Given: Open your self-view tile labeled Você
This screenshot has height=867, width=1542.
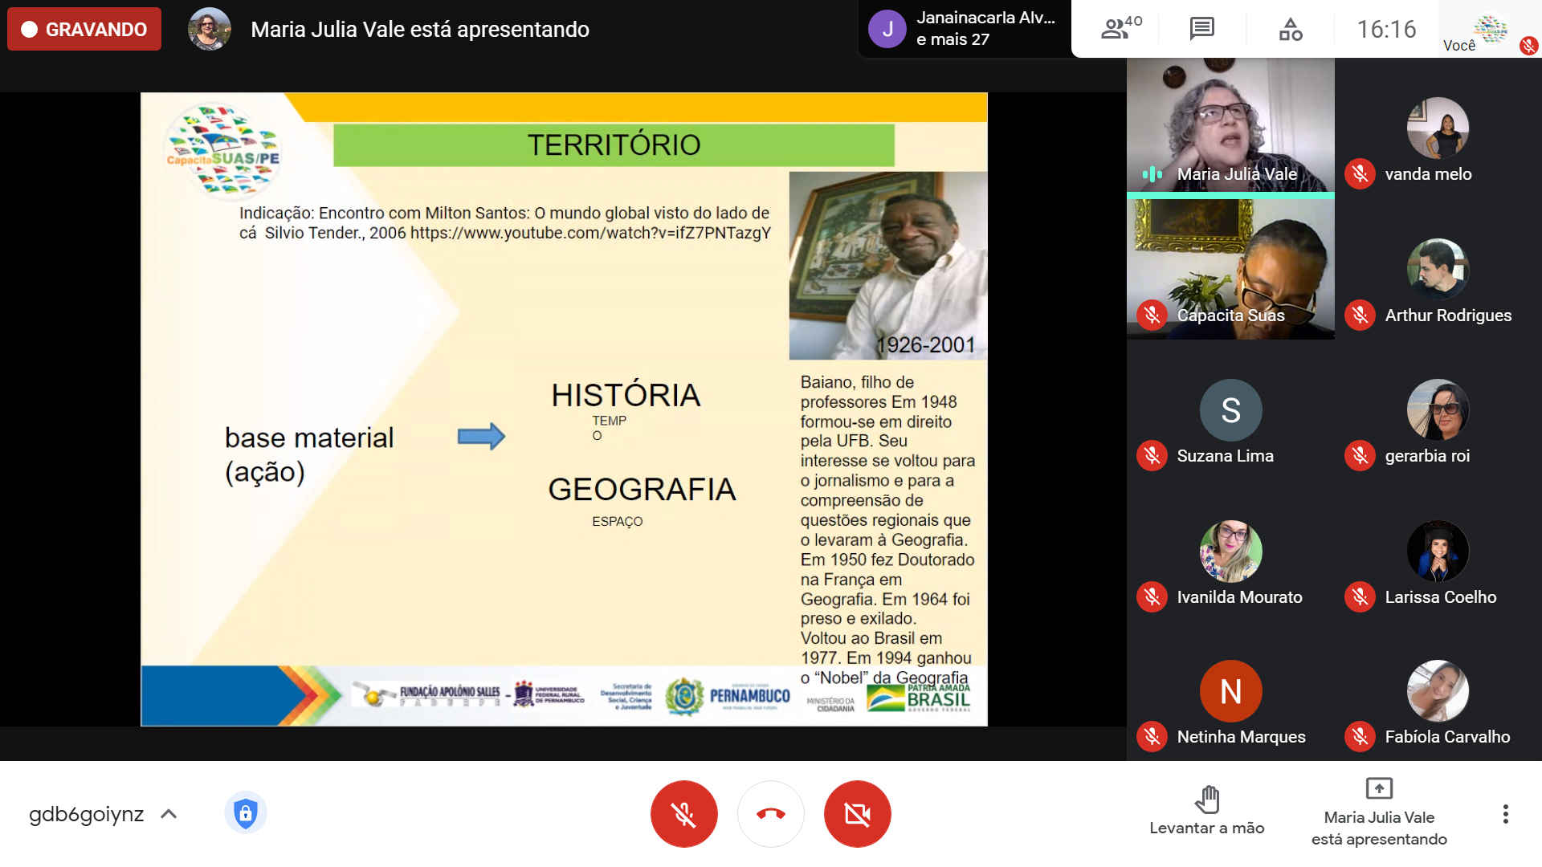Looking at the screenshot, I should pos(1489,29).
